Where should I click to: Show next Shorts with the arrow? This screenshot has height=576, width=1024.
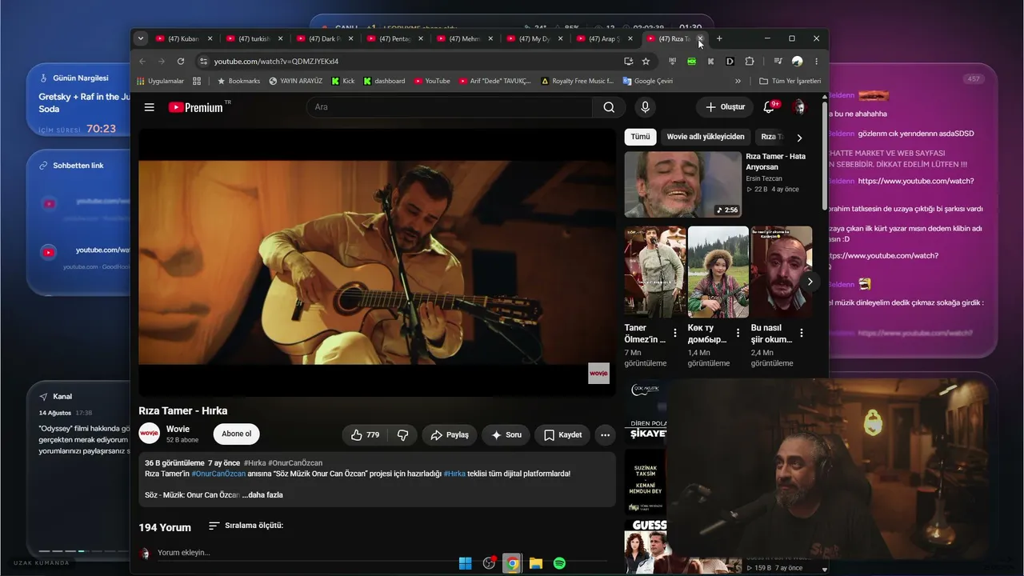[x=810, y=282]
